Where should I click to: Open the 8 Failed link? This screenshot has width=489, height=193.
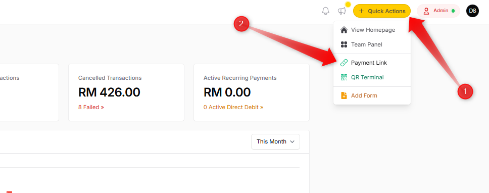(91, 107)
